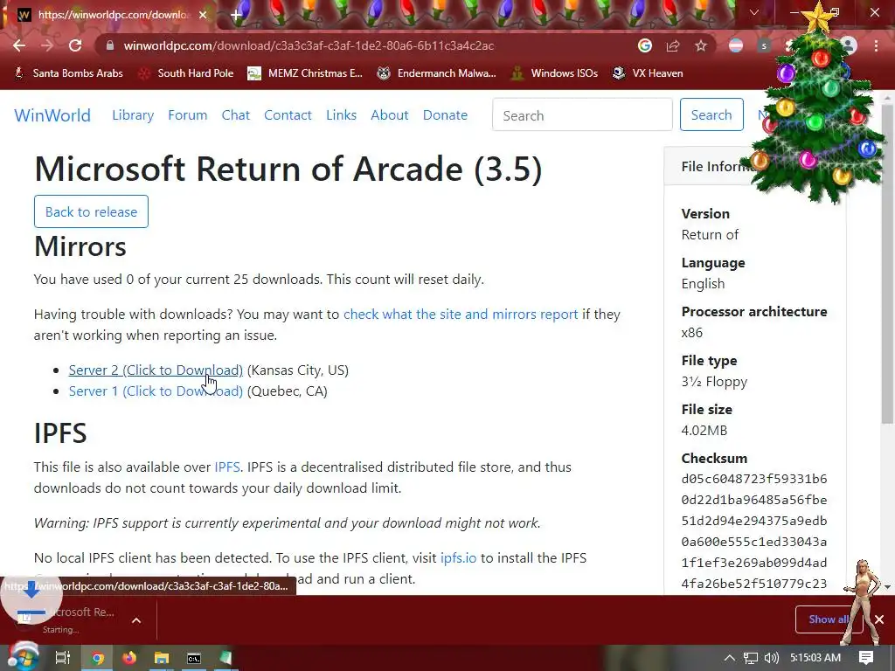The width and height of the screenshot is (895, 671).
Task: Click the taskbar clock 5:15:03 AM
Action: 815,658
